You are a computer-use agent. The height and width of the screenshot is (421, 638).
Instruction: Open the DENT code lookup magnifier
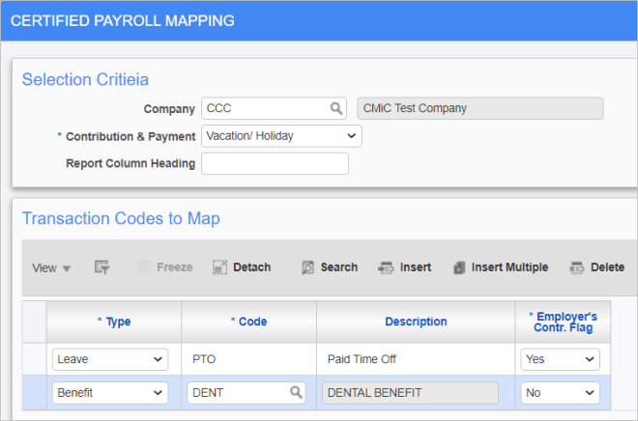coord(296,393)
